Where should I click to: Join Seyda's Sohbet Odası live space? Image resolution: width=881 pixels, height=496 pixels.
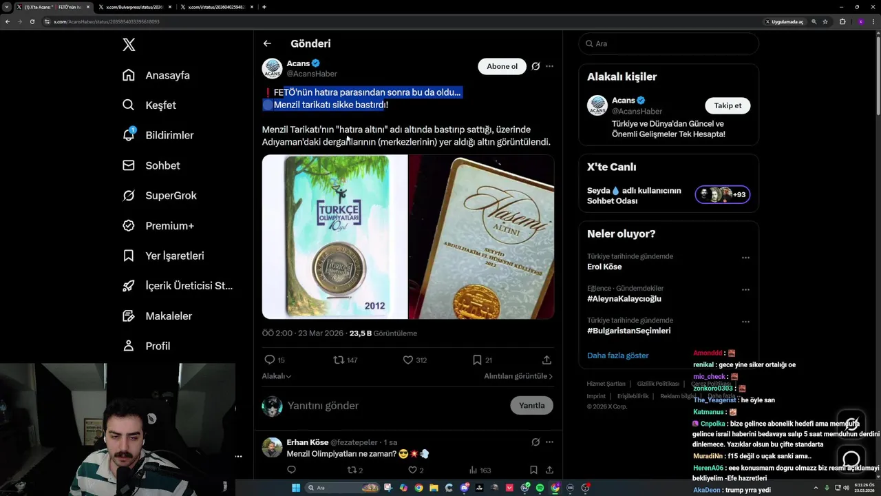click(x=668, y=196)
